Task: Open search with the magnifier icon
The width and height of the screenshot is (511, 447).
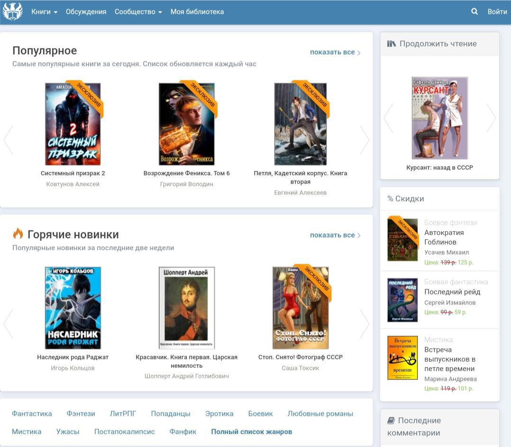Action: coord(474,12)
